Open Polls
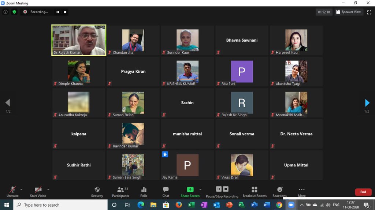This screenshot has height=210, width=375. tap(144, 192)
